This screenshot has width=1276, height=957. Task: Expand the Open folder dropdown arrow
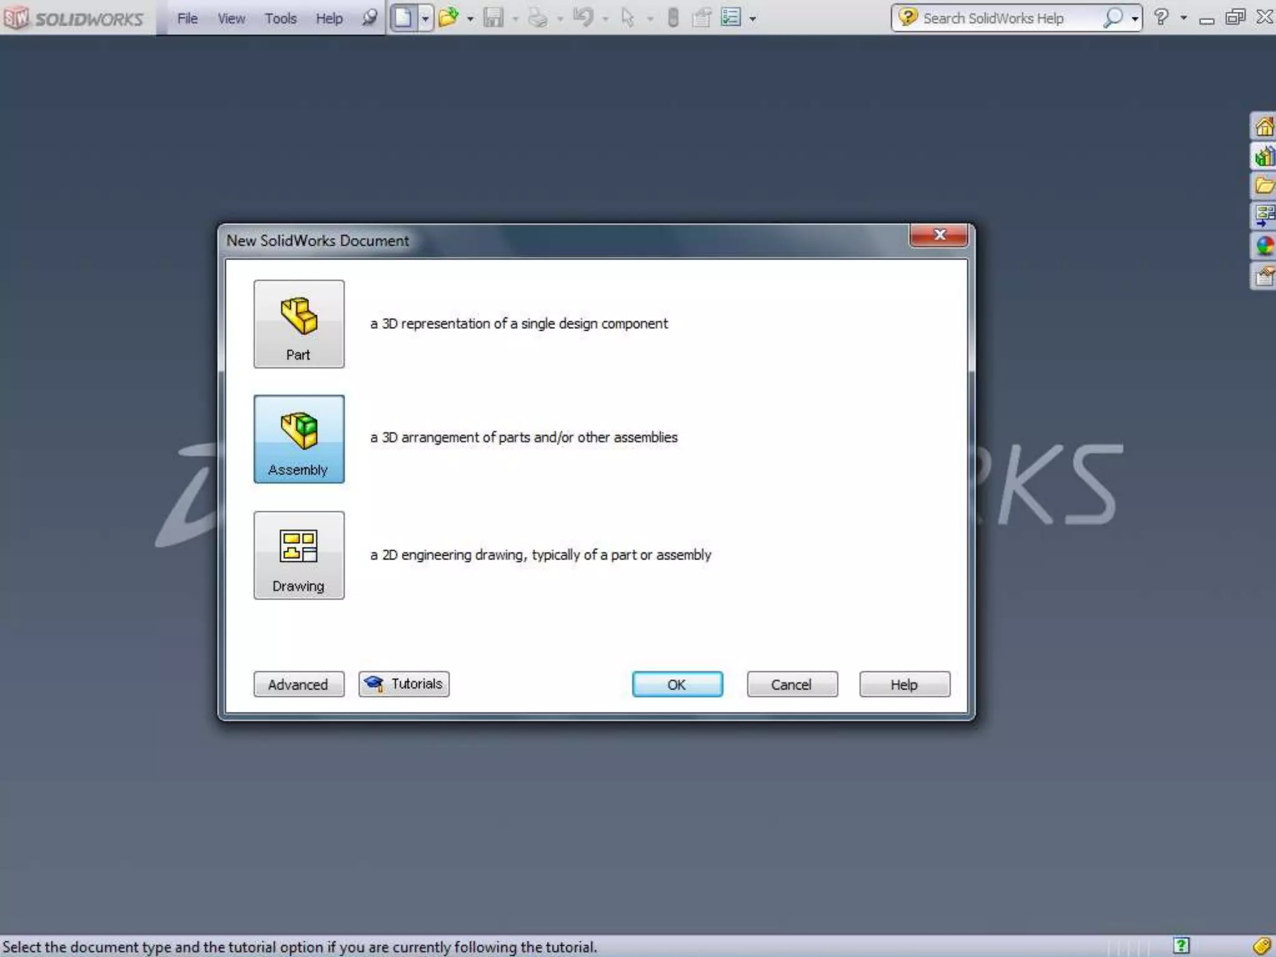click(470, 19)
